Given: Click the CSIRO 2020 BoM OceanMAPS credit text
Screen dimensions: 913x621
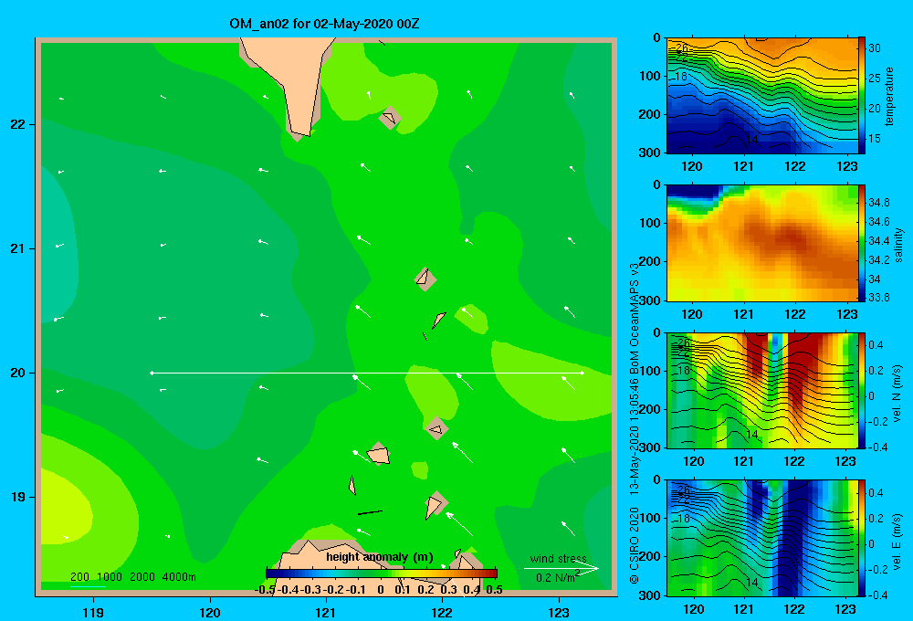Looking at the screenshot, I should click(x=635, y=423).
